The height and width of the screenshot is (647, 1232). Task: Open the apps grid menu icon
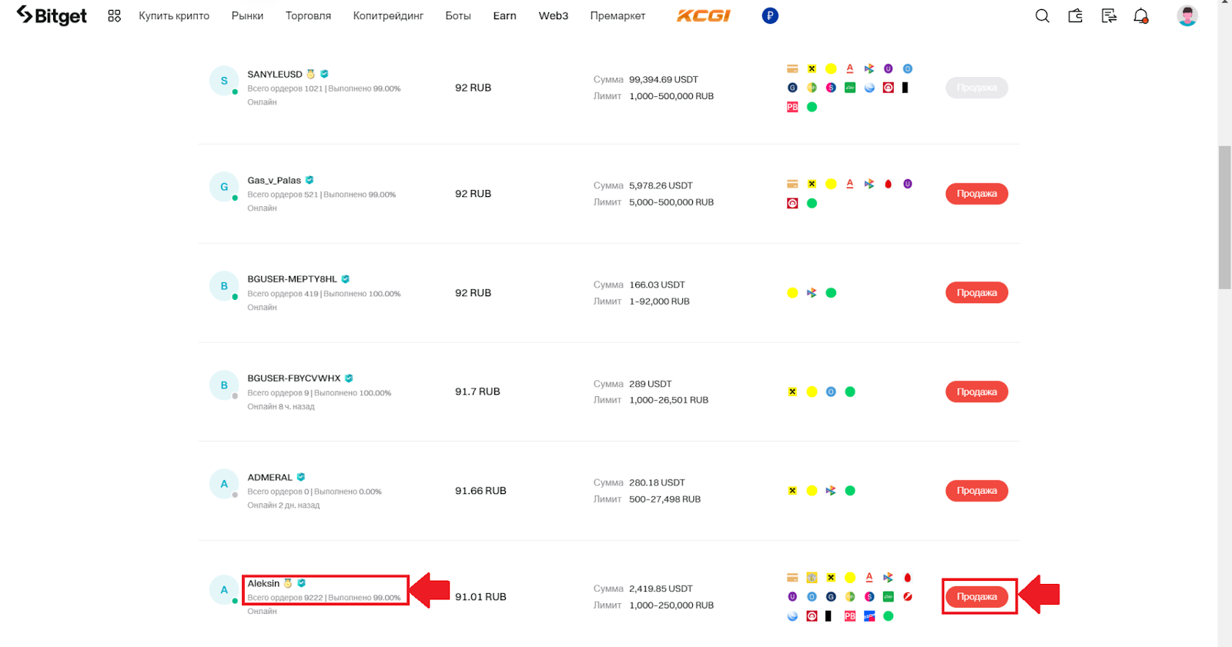(114, 15)
